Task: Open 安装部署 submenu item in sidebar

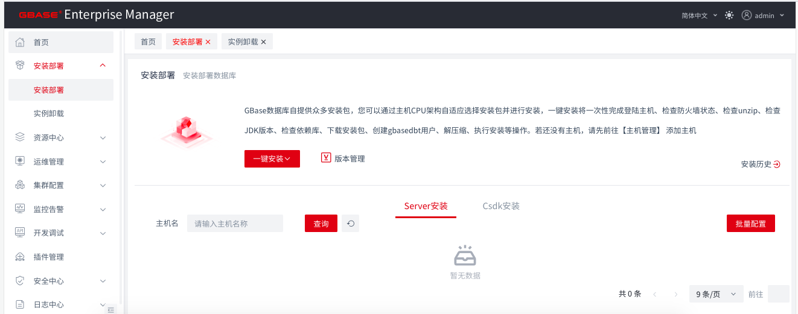Action: point(61,90)
